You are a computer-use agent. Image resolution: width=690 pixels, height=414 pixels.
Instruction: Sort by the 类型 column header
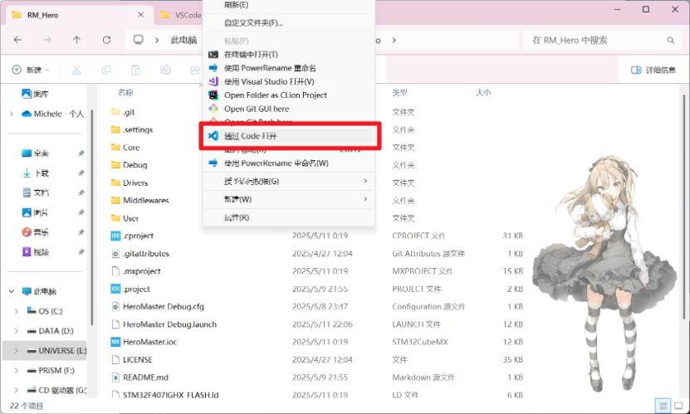(399, 92)
